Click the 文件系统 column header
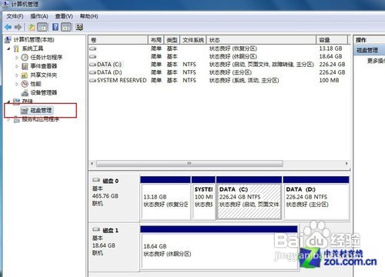385x277 pixels. point(193,40)
